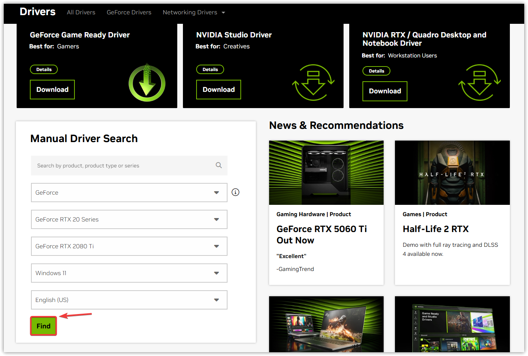Click the info icon beside the GeForce dropdown
Screen dimensions: 528x356
pos(235,192)
